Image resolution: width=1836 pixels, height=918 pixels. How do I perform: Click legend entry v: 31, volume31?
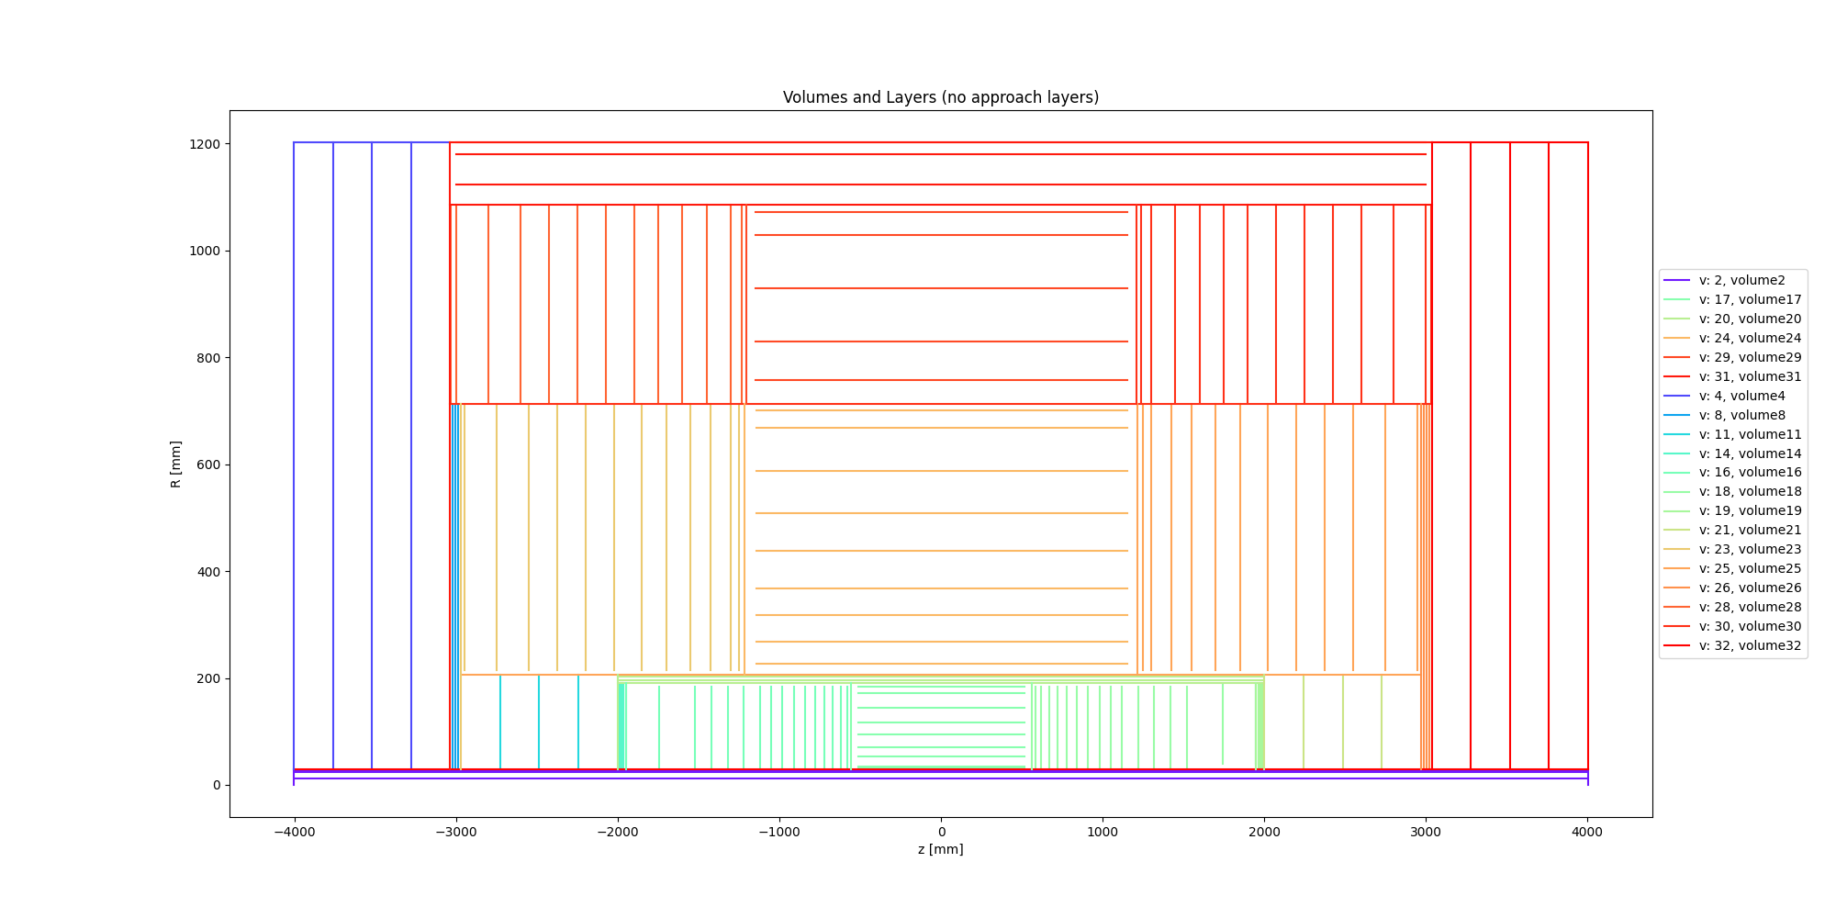point(1733,377)
